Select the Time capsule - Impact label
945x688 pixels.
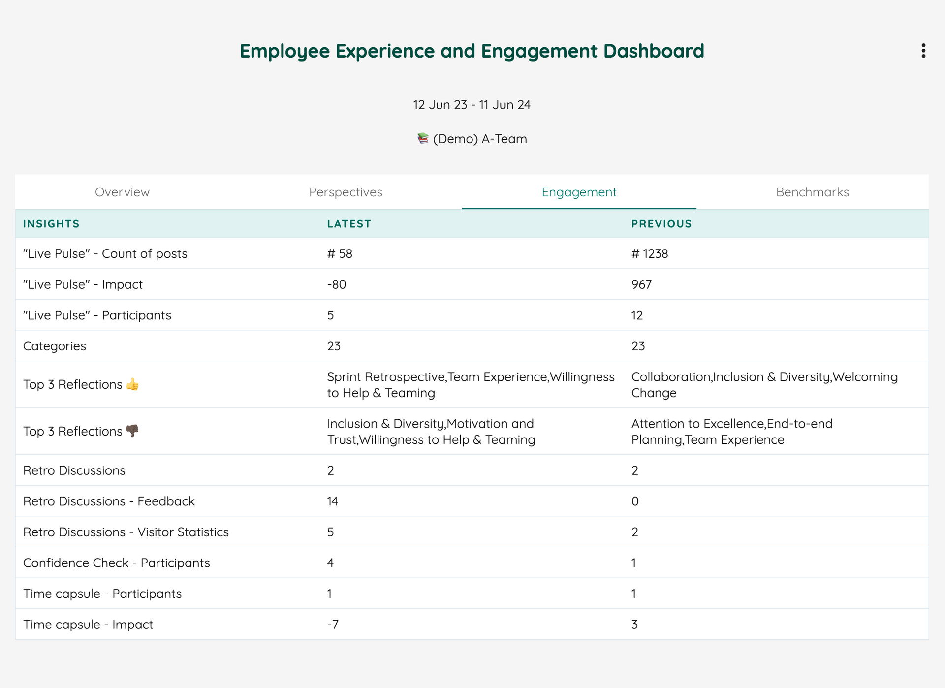[88, 625]
